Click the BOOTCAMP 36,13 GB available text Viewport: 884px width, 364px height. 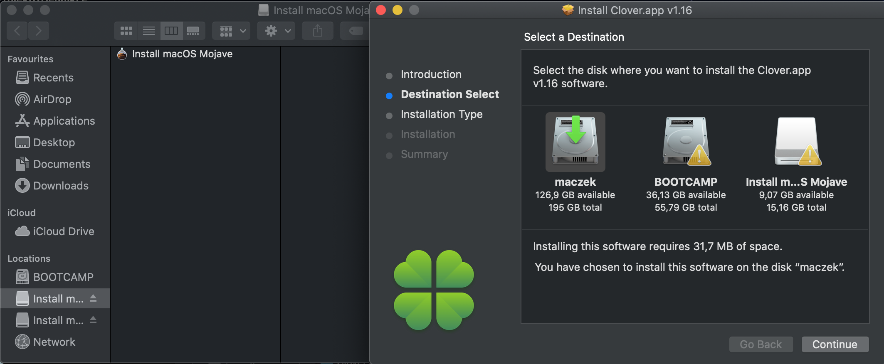[686, 195]
